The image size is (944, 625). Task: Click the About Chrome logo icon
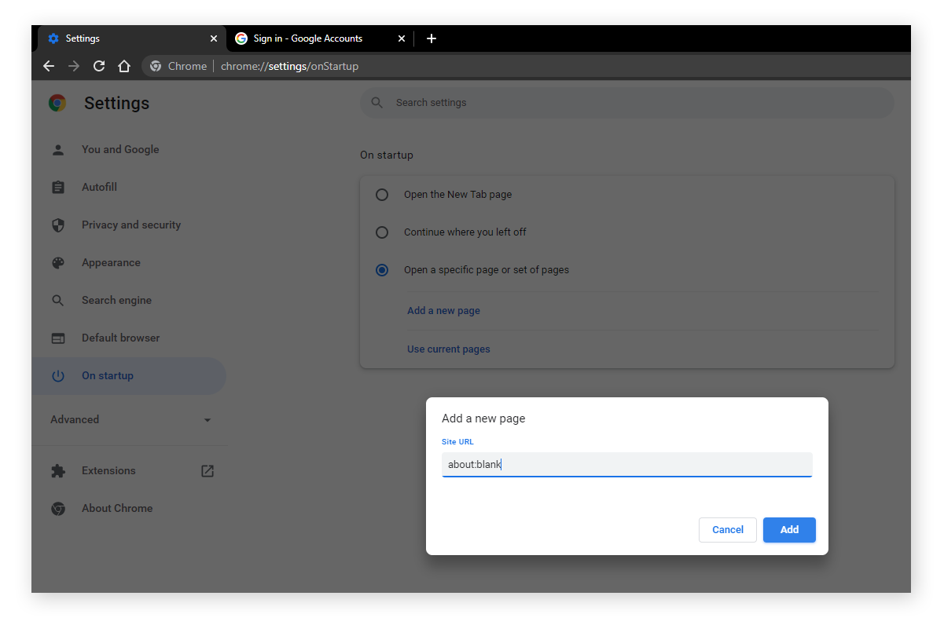[58, 508]
